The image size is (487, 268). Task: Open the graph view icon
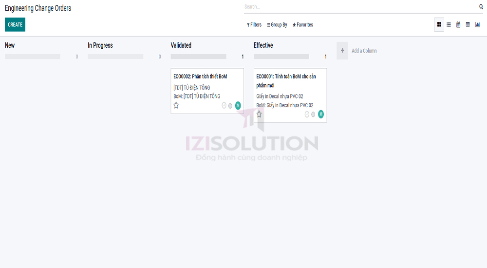477,25
